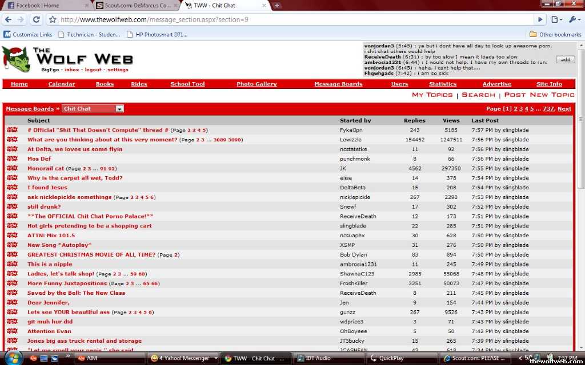Open Message Boards in the red nav bar
Image resolution: width=585 pixels, height=365 pixels.
pyautogui.click(x=338, y=84)
